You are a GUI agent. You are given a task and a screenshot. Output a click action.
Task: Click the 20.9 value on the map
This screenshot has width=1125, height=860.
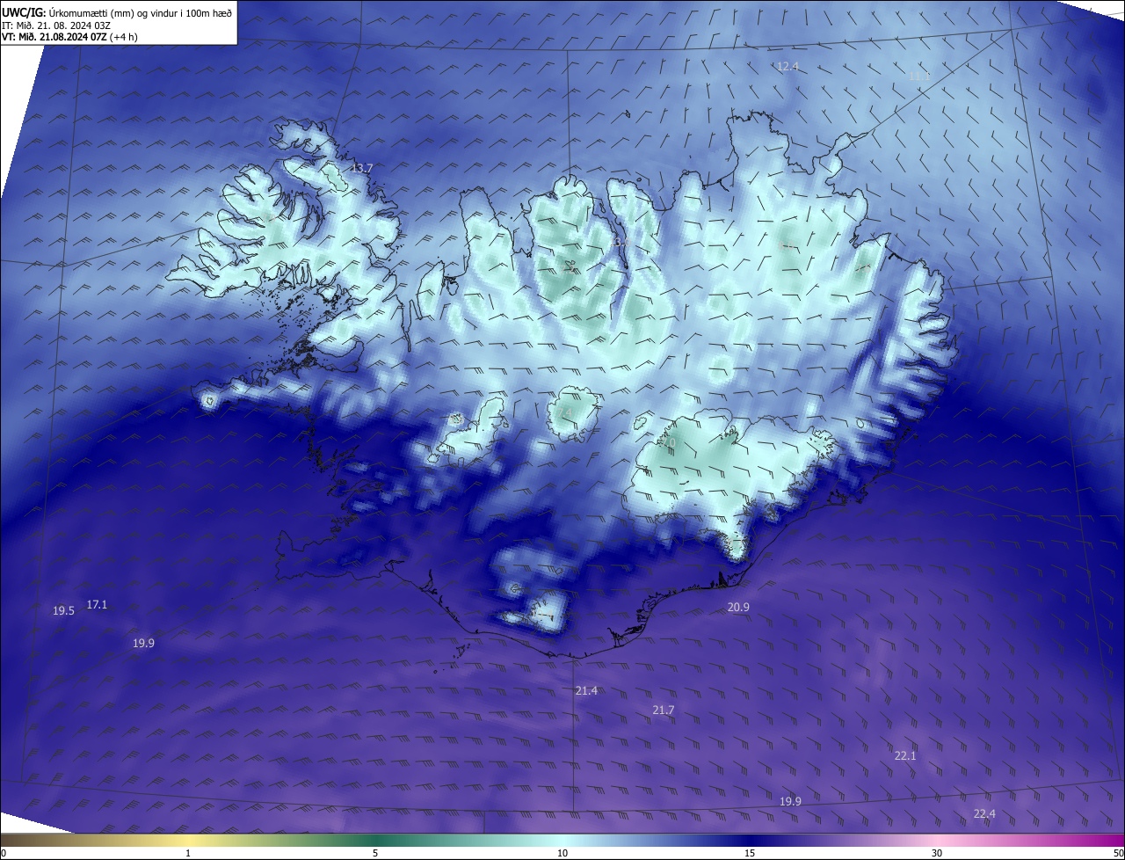738,608
